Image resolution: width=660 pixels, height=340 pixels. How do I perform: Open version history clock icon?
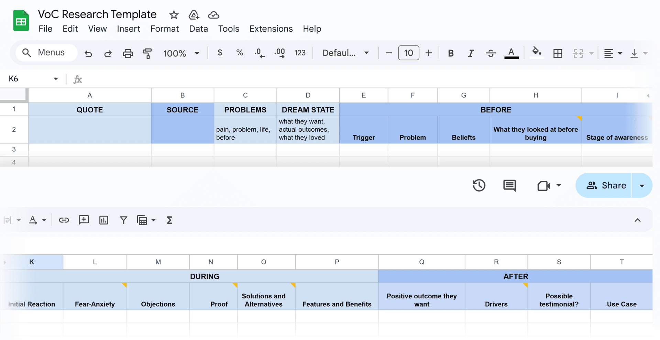[479, 185]
